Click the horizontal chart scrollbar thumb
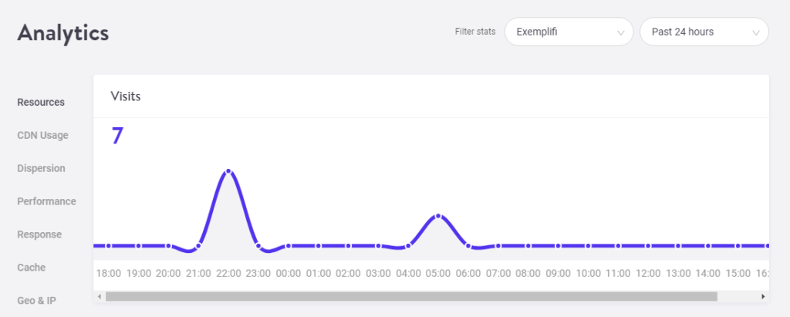Screen dimensions: 790x317 411,296
